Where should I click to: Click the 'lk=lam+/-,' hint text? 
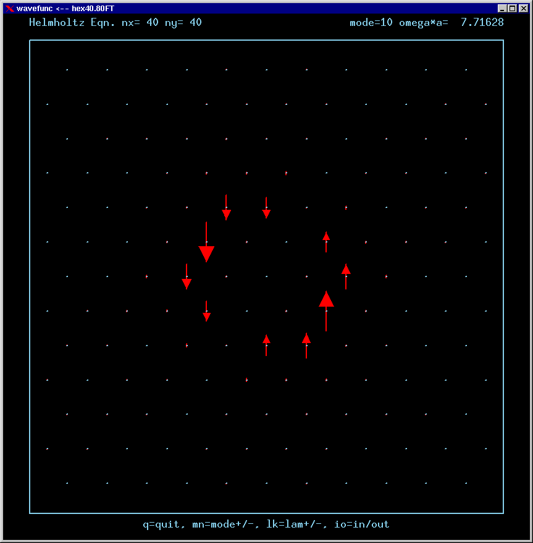(x=296, y=524)
